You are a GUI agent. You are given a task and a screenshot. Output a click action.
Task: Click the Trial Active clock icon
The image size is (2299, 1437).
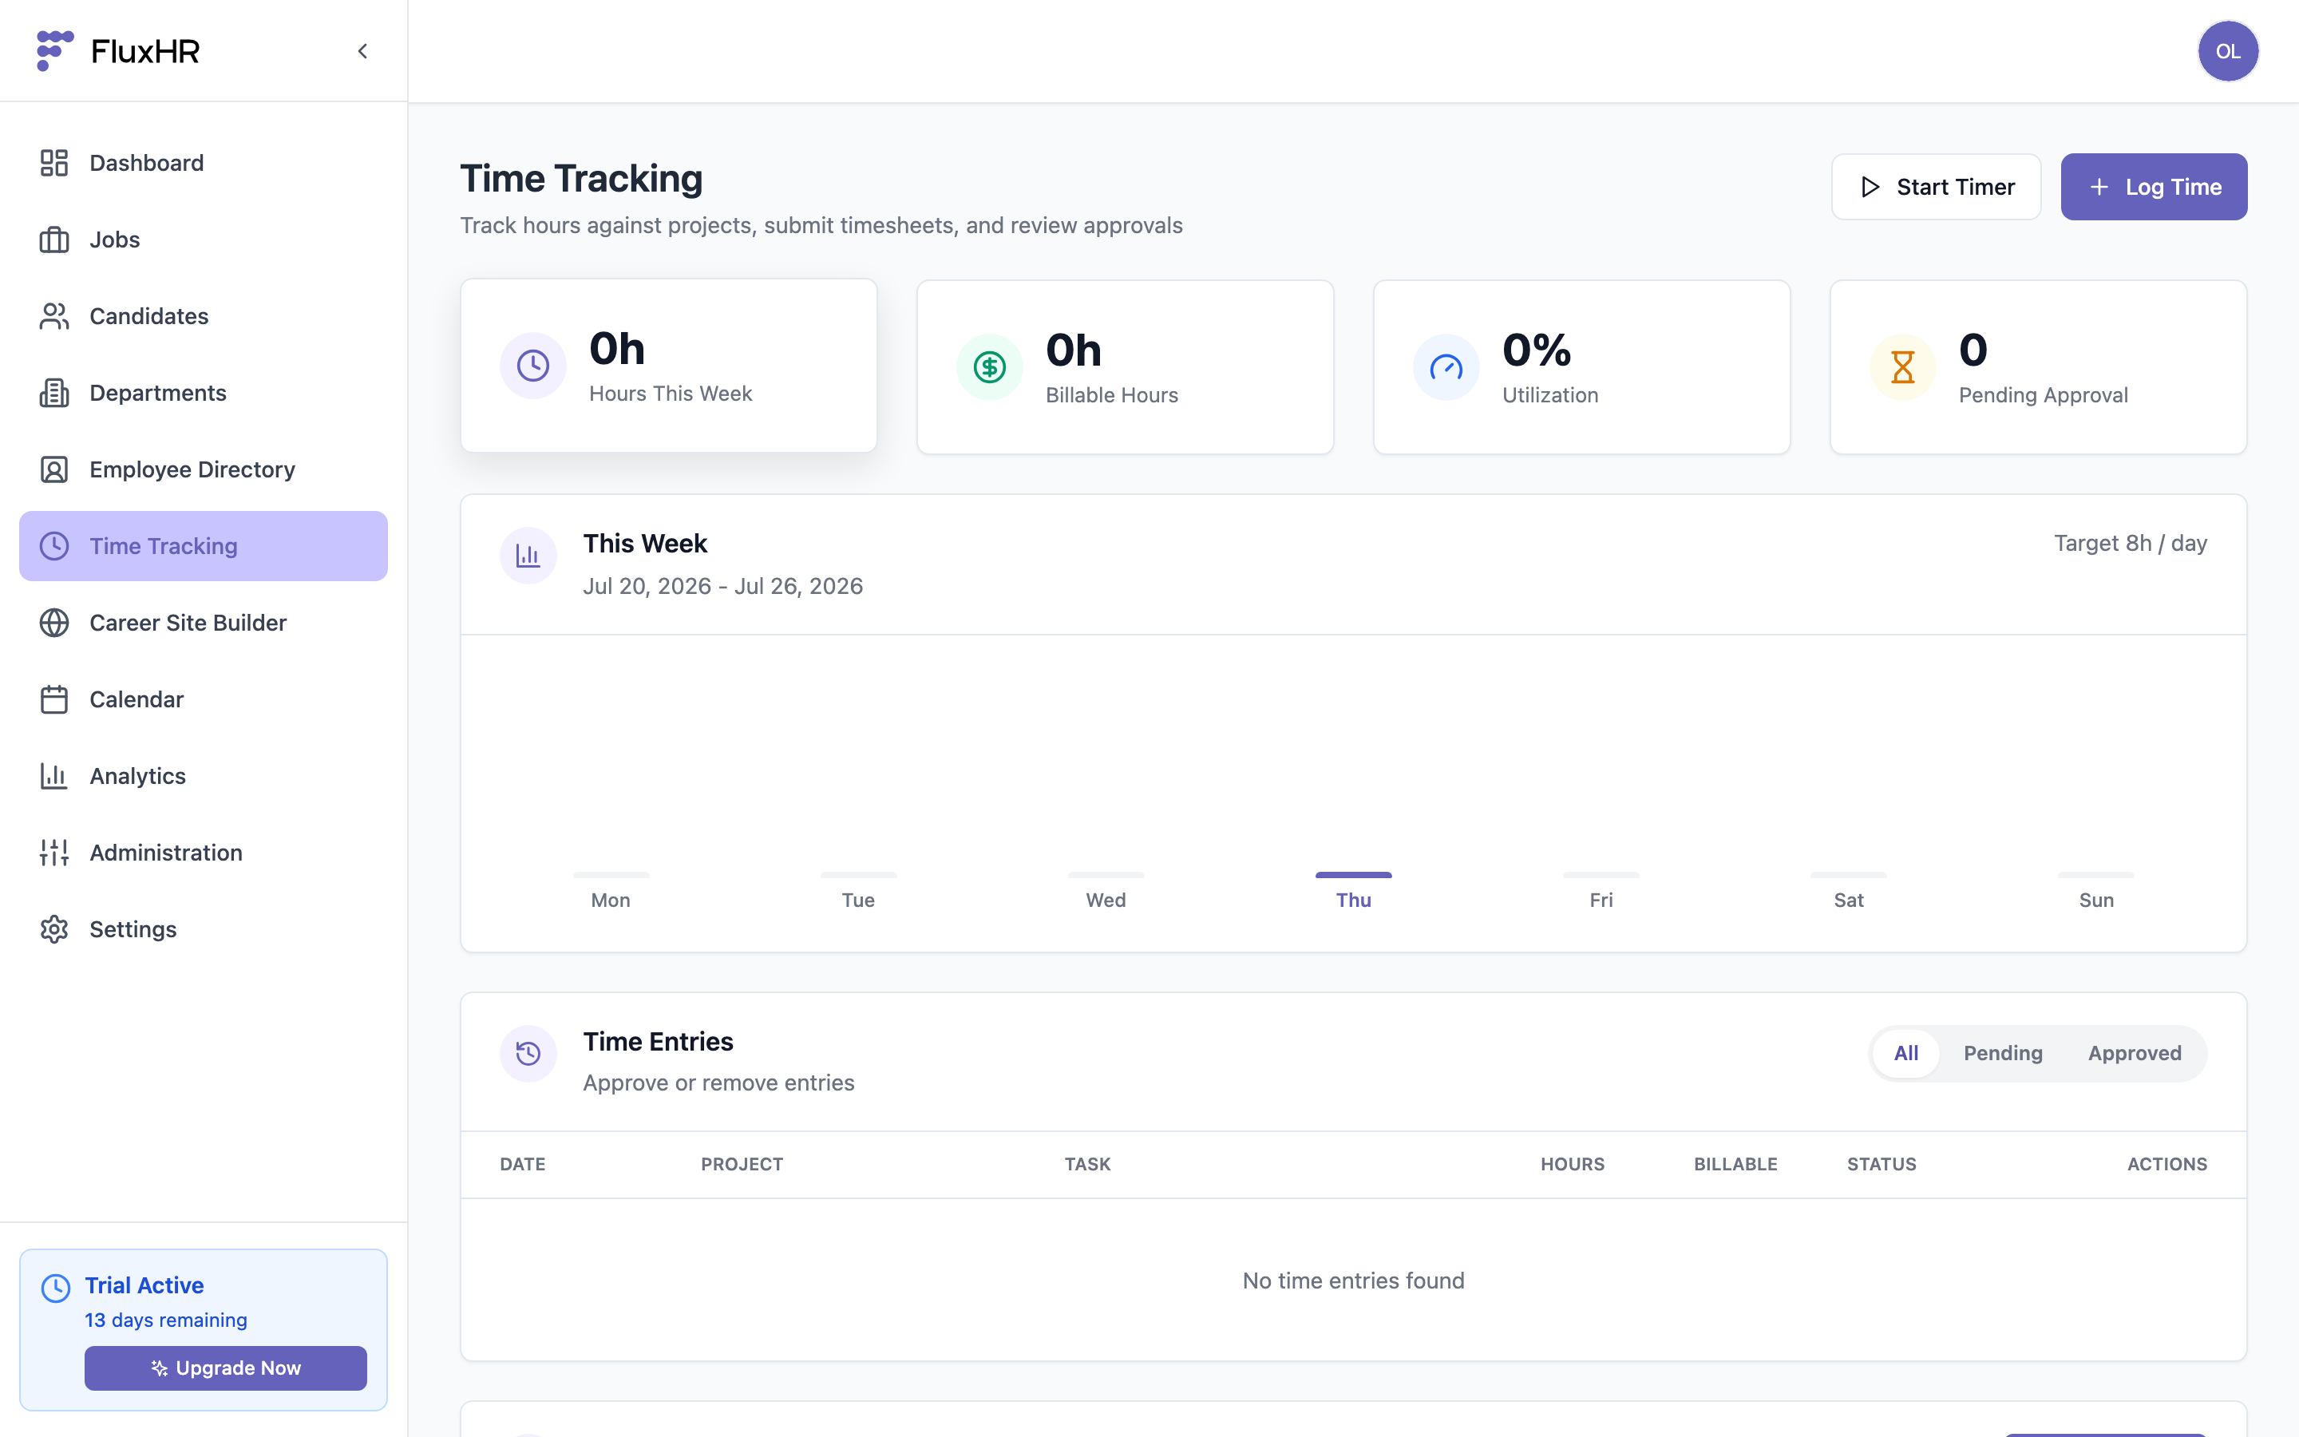56,1288
